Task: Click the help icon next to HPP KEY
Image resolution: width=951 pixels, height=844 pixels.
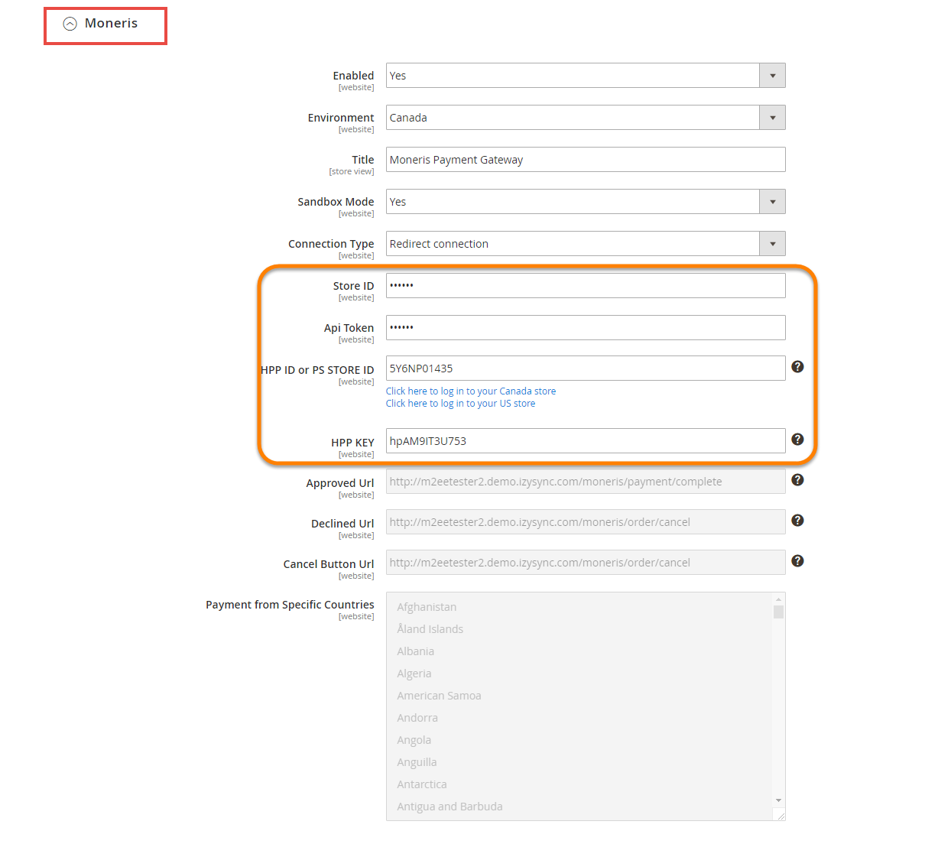Action: click(x=797, y=440)
